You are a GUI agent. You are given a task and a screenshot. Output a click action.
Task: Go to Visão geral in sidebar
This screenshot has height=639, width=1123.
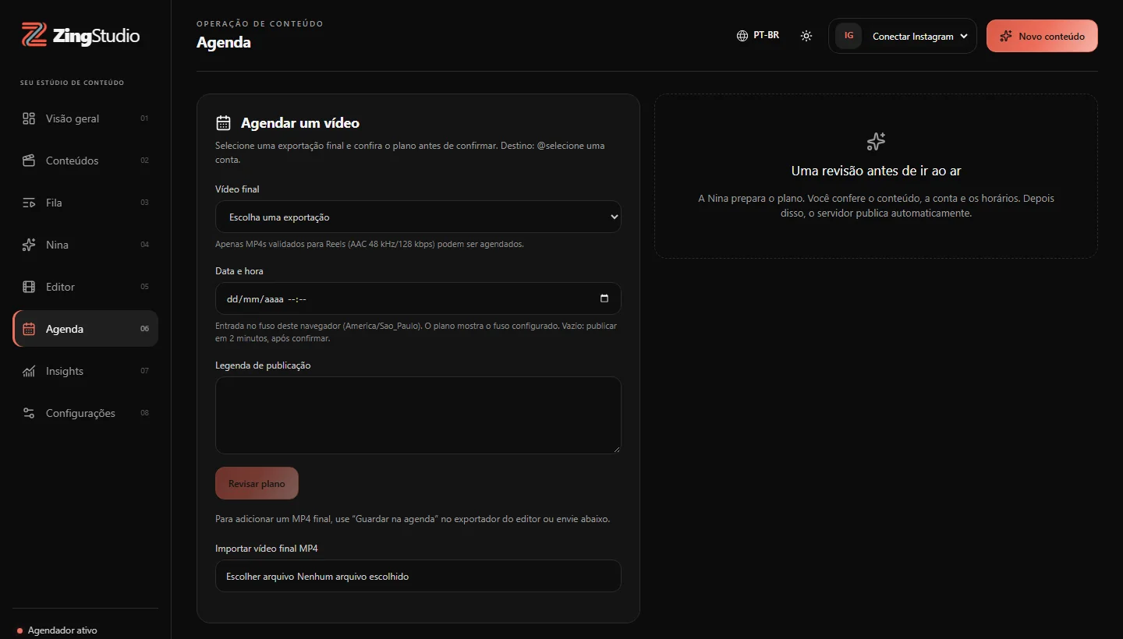(x=85, y=118)
